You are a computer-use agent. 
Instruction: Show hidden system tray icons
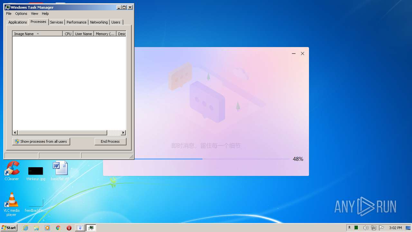tap(349, 227)
